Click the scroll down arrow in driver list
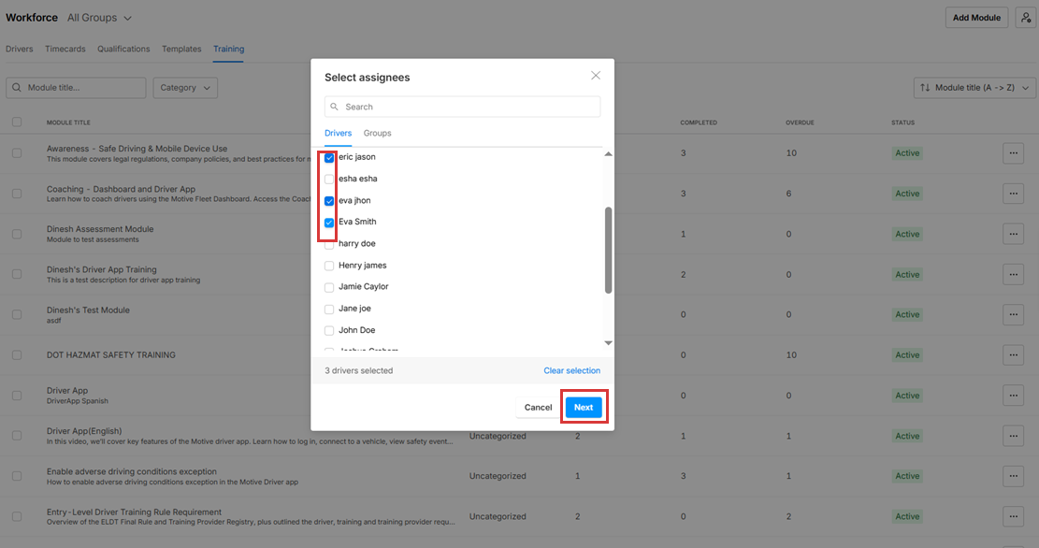Viewport: 1039px width, 548px height. [x=608, y=343]
